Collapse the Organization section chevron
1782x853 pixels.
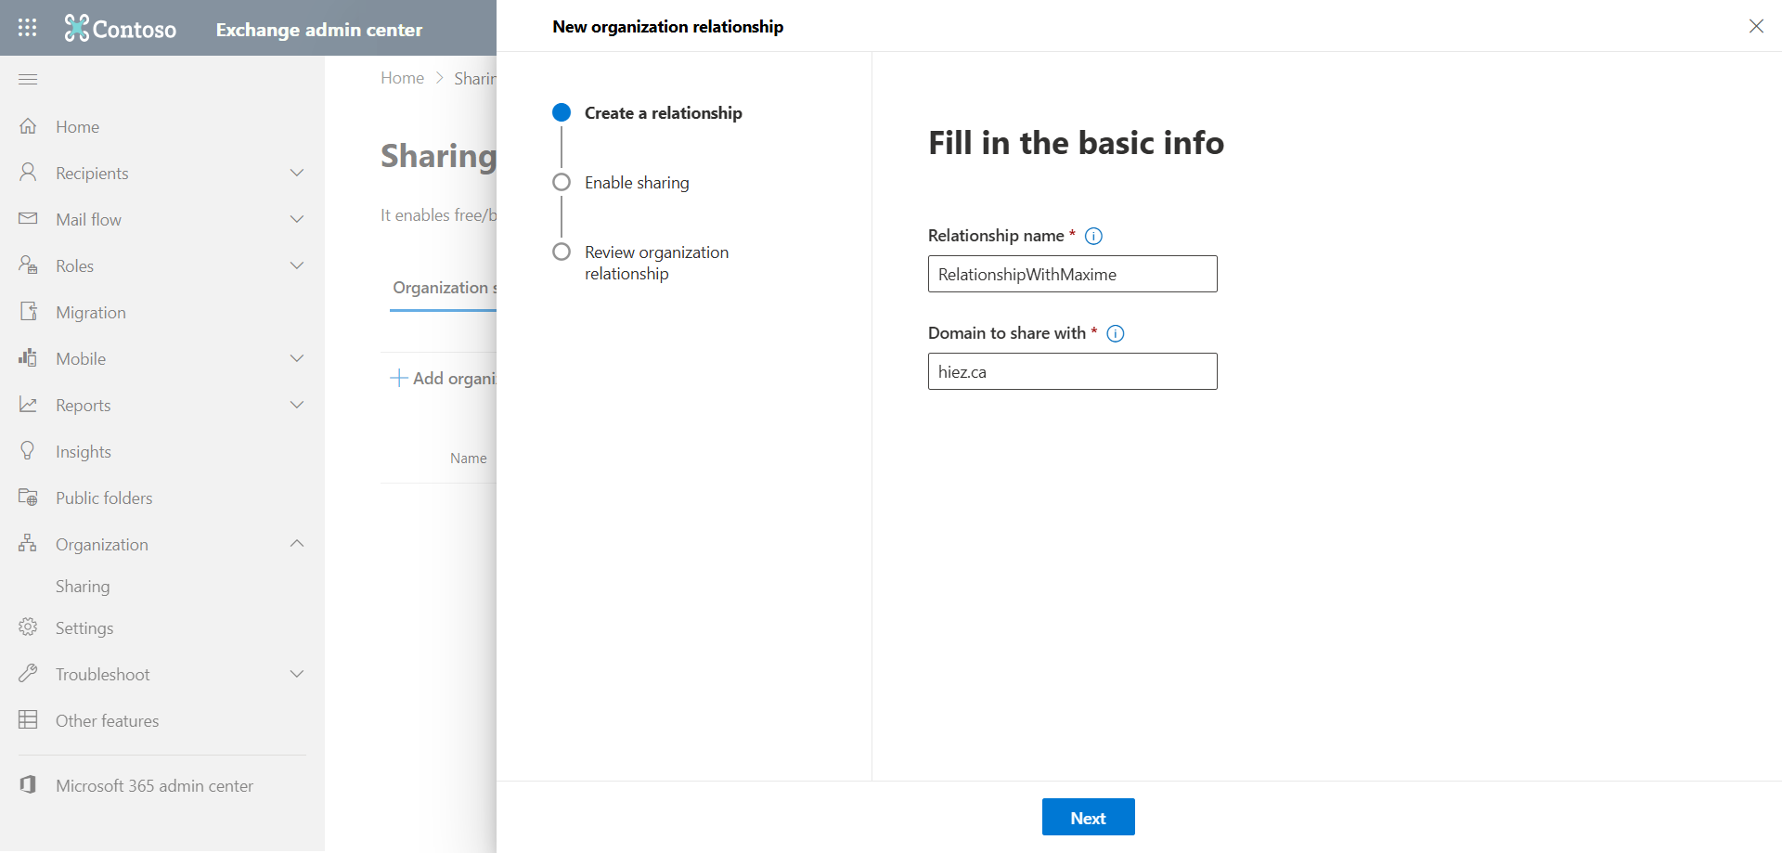click(297, 544)
